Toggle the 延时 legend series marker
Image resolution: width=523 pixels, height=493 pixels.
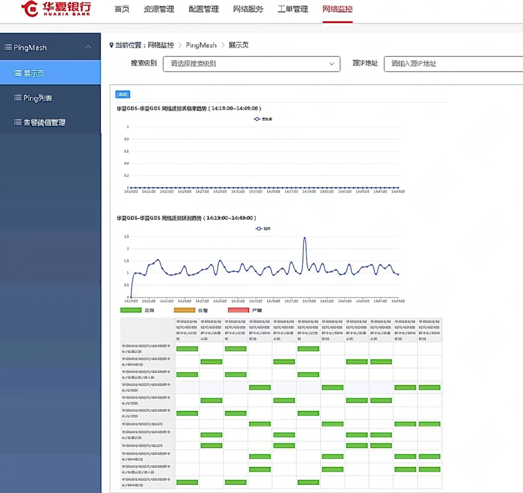click(x=258, y=229)
